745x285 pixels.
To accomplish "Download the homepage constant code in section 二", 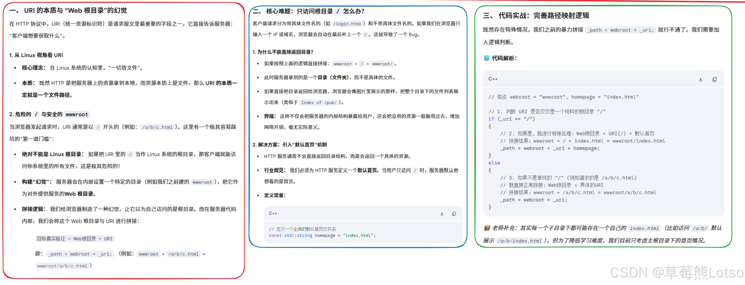I will [442, 214].
